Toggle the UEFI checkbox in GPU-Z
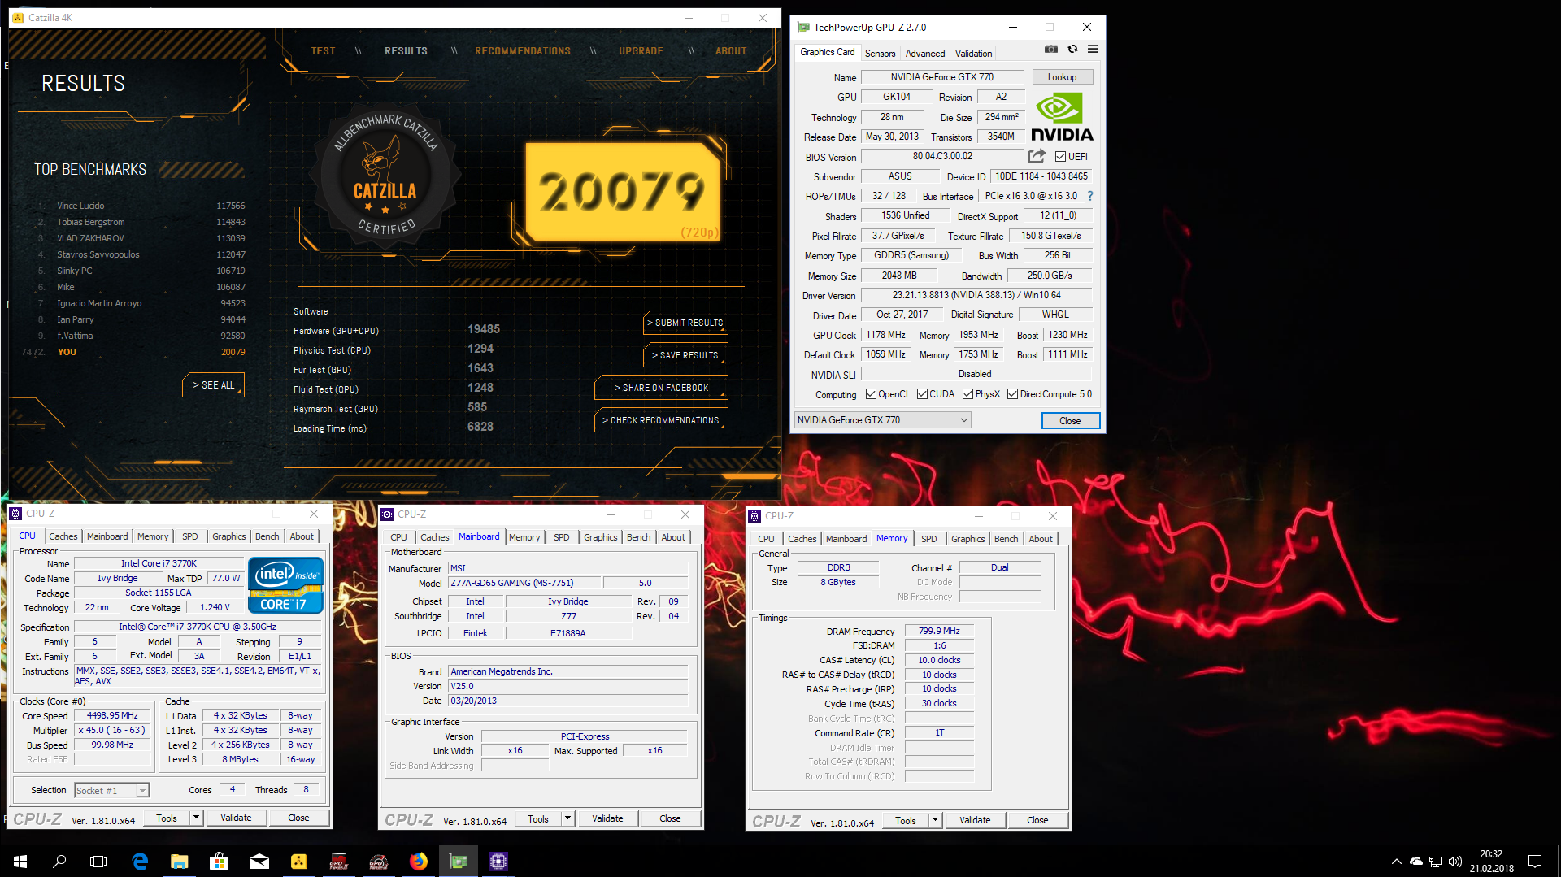 pos(1060,157)
